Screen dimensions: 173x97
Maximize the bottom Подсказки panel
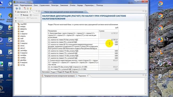click(146, 75)
